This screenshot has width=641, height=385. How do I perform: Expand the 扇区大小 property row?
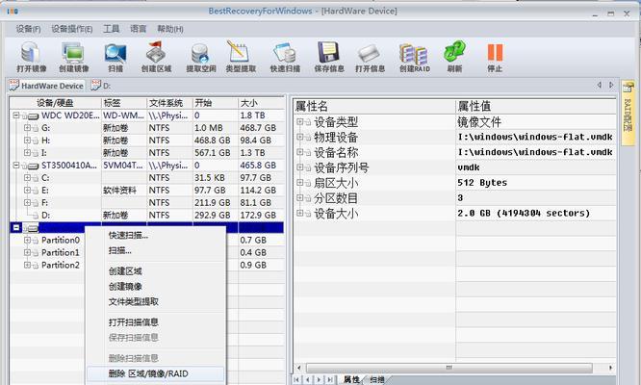[x=299, y=182]
